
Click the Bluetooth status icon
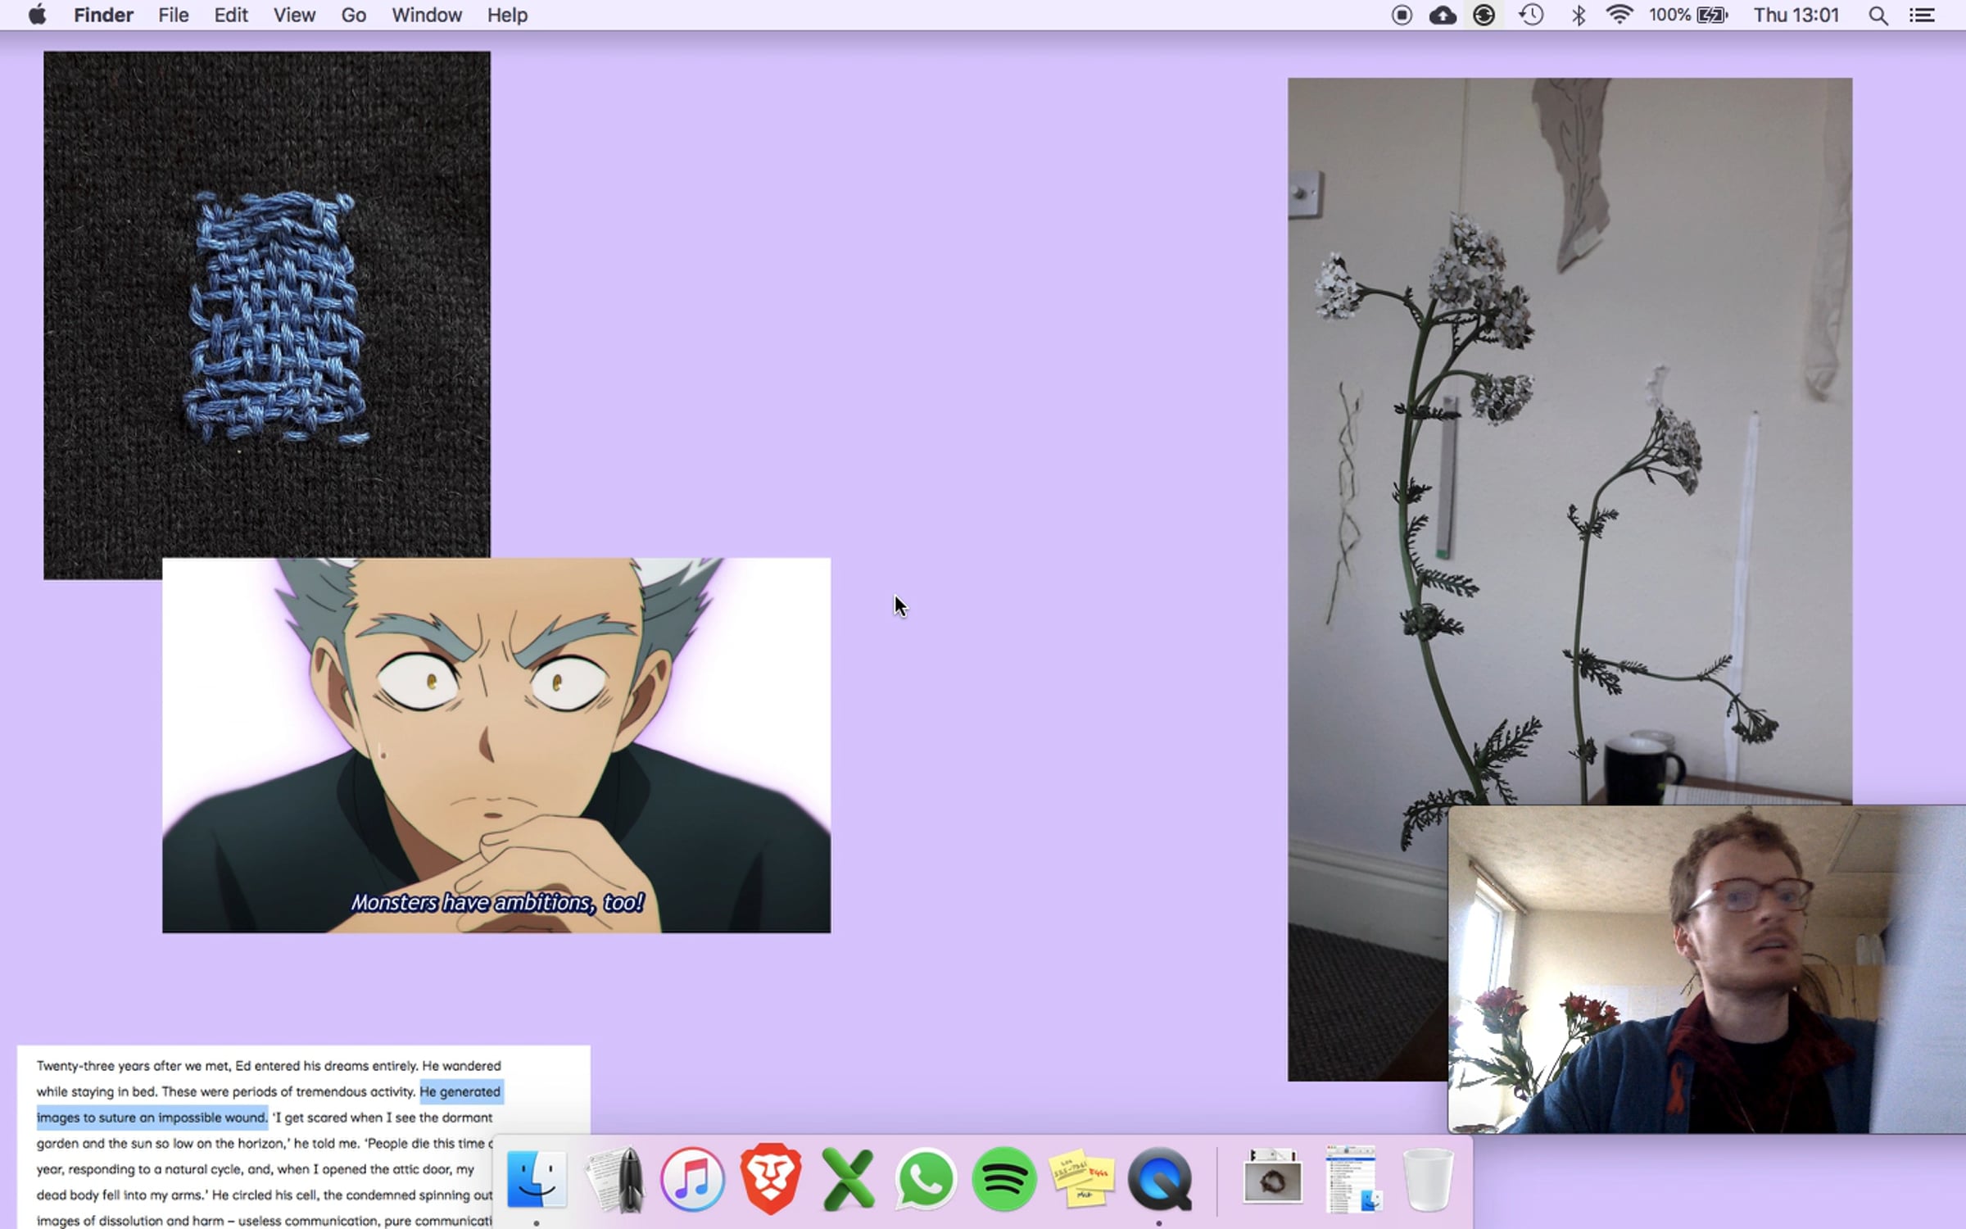tap(1579, 15)
